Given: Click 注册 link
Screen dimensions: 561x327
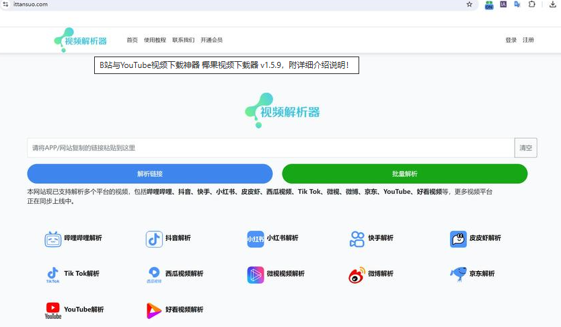Looking at the screenshot, I should point(528,40).
